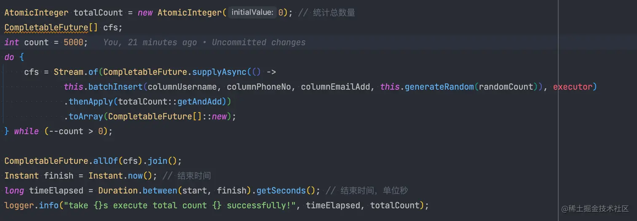Click the Git blame annotation 'Uncommitted changes'
The height and width of the screenshot is (221, 637).
pyautogui.click(x=259, y=43)
